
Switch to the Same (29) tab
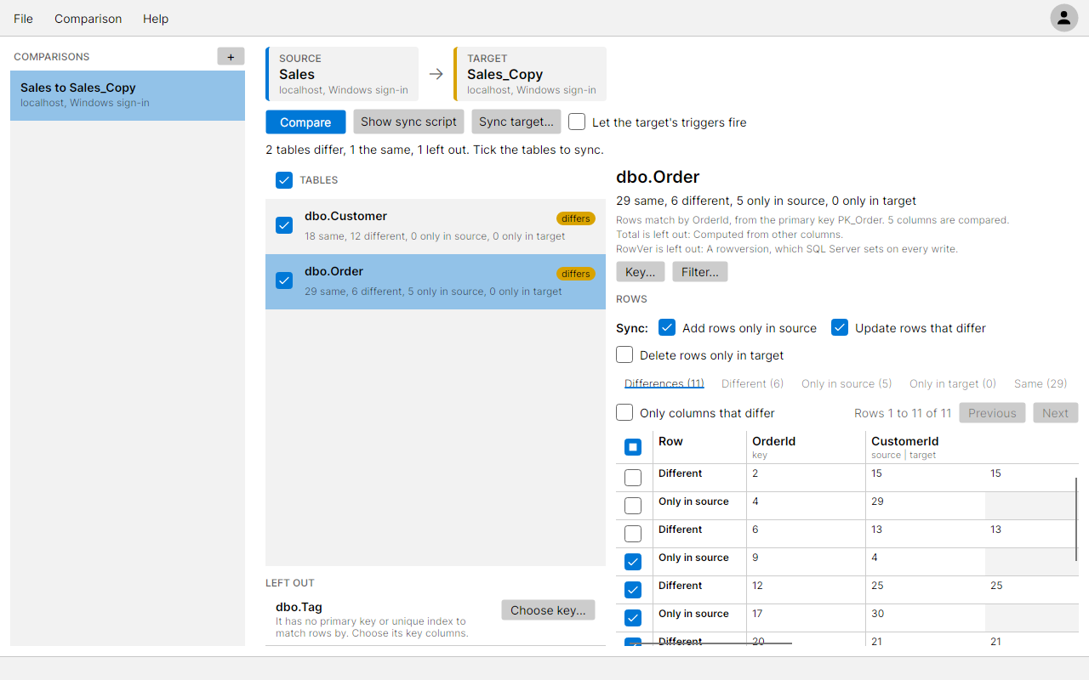(x=1041, y=383)
